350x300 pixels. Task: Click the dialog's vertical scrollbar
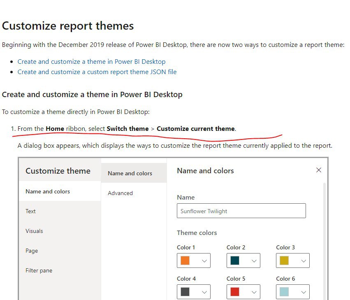click(325, 241)
